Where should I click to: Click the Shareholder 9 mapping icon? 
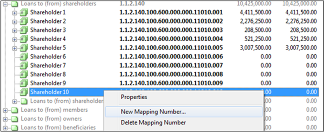coord(24,83)
